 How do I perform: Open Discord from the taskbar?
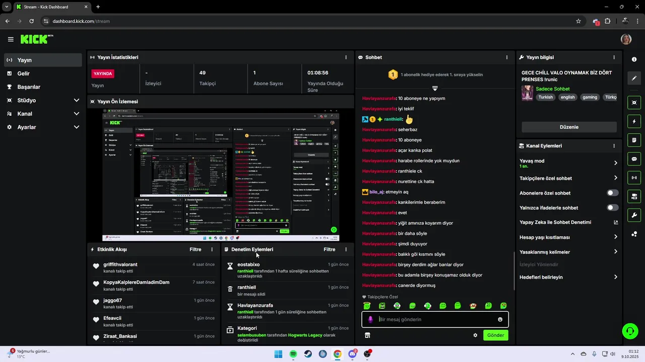pyautogui.click(x=352, y=354)
